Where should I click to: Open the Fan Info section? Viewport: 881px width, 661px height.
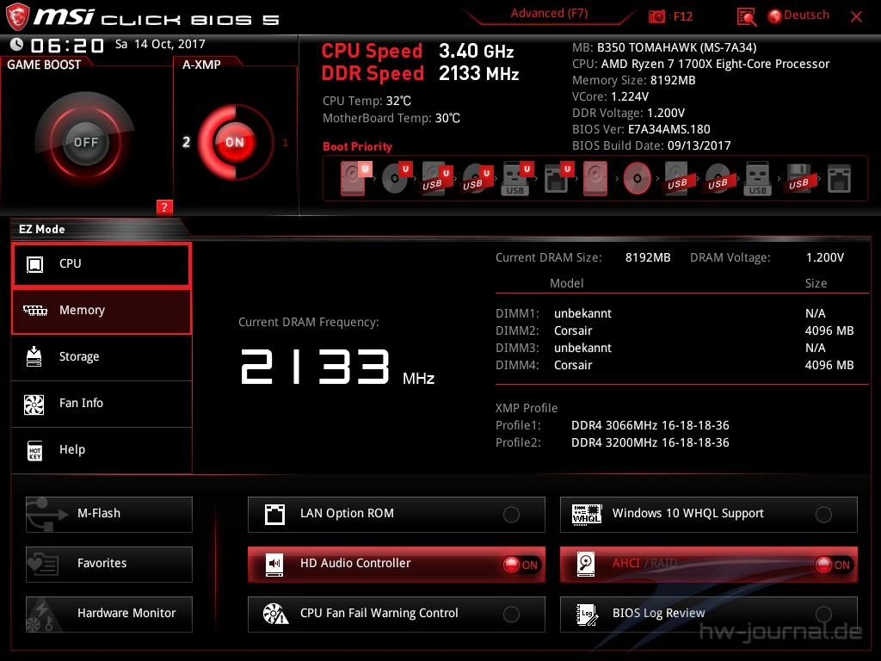click(102, 405)
